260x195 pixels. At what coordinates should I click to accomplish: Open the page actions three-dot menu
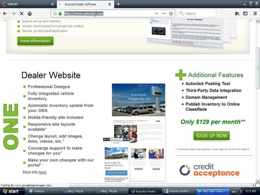[x=164, y=13]
